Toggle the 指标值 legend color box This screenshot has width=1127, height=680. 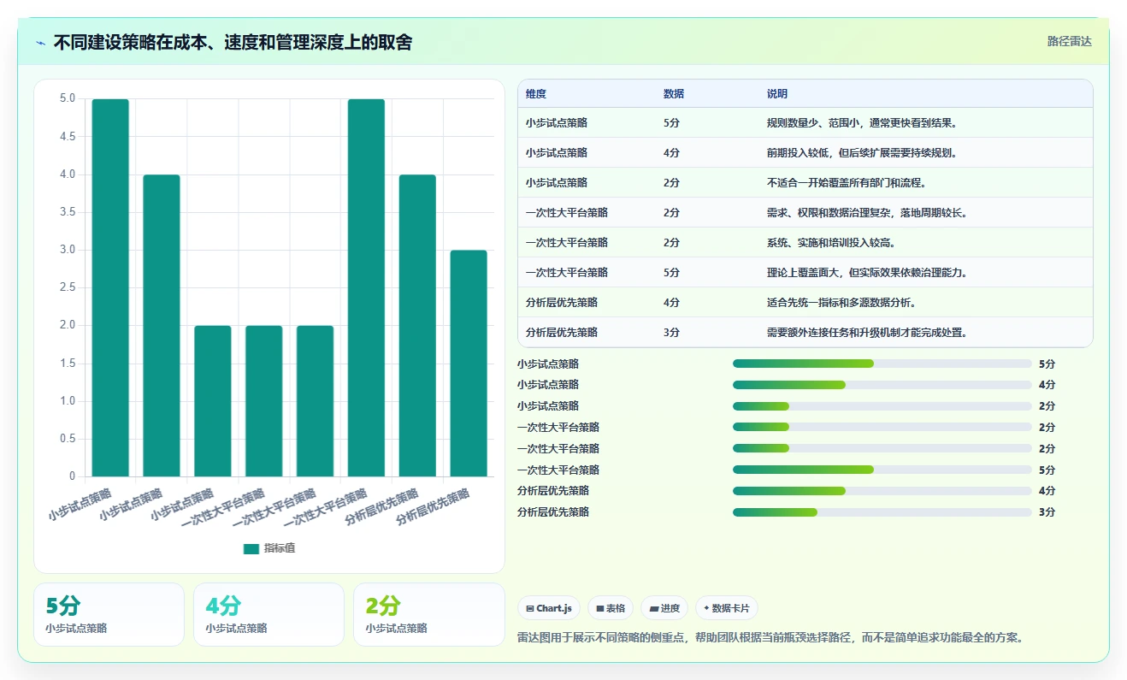tap(251, 548)
